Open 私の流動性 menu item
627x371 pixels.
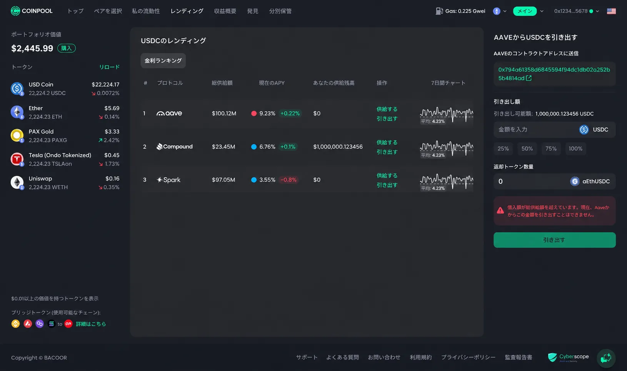click(x=146, y=11)
